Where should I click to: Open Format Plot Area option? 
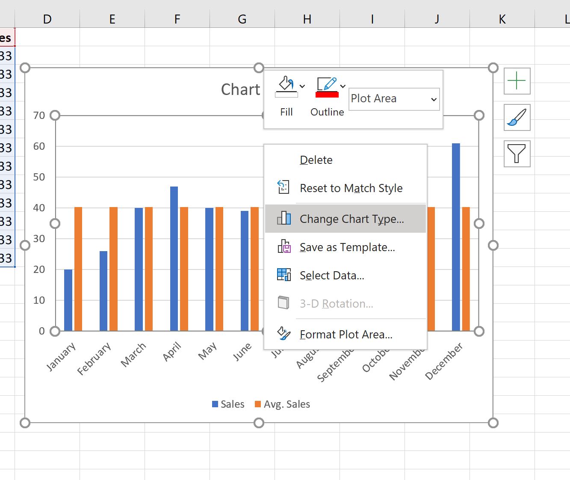click(x=346, y=335)
